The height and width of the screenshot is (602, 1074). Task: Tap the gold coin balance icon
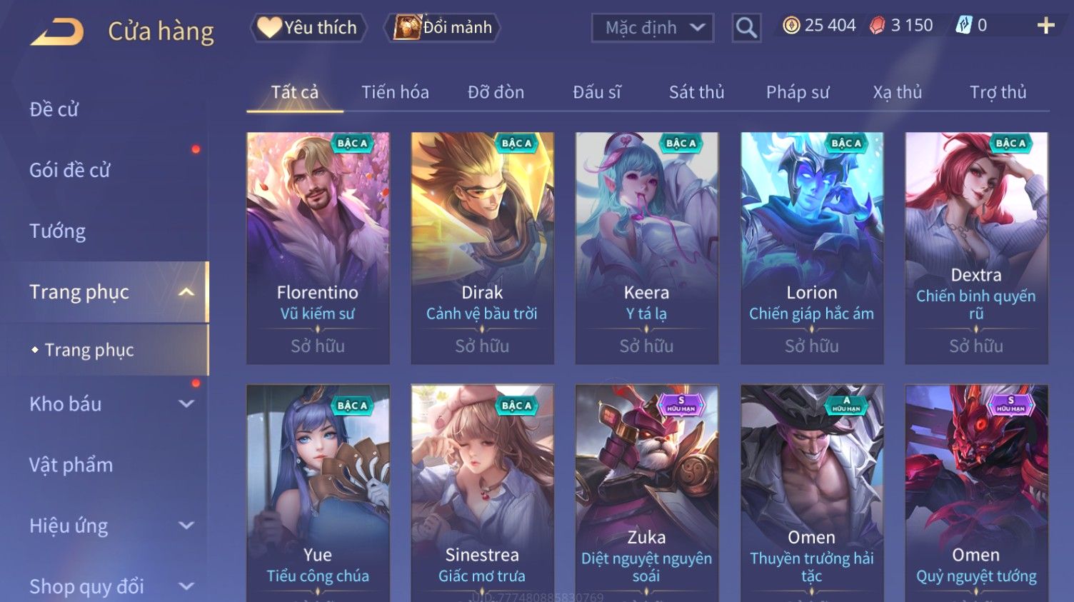point(791,26)
